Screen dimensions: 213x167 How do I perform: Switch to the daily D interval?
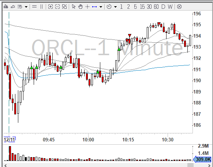(x=163, y=7)
